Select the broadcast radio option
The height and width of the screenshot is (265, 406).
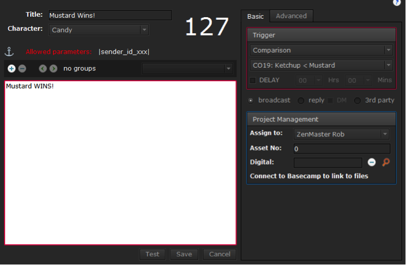(251, 100)
